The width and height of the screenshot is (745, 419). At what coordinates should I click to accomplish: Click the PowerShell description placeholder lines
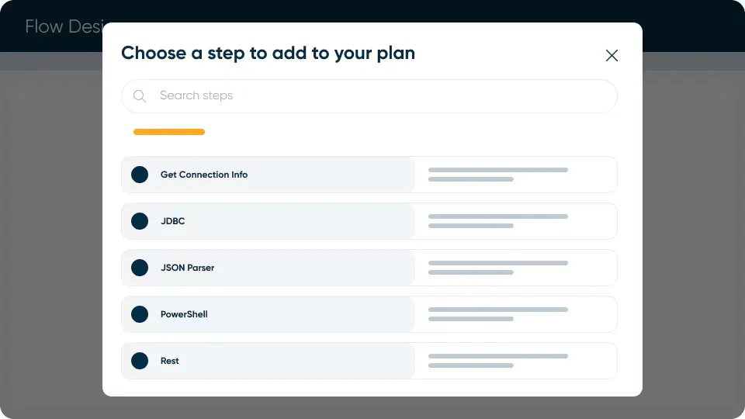497,314
